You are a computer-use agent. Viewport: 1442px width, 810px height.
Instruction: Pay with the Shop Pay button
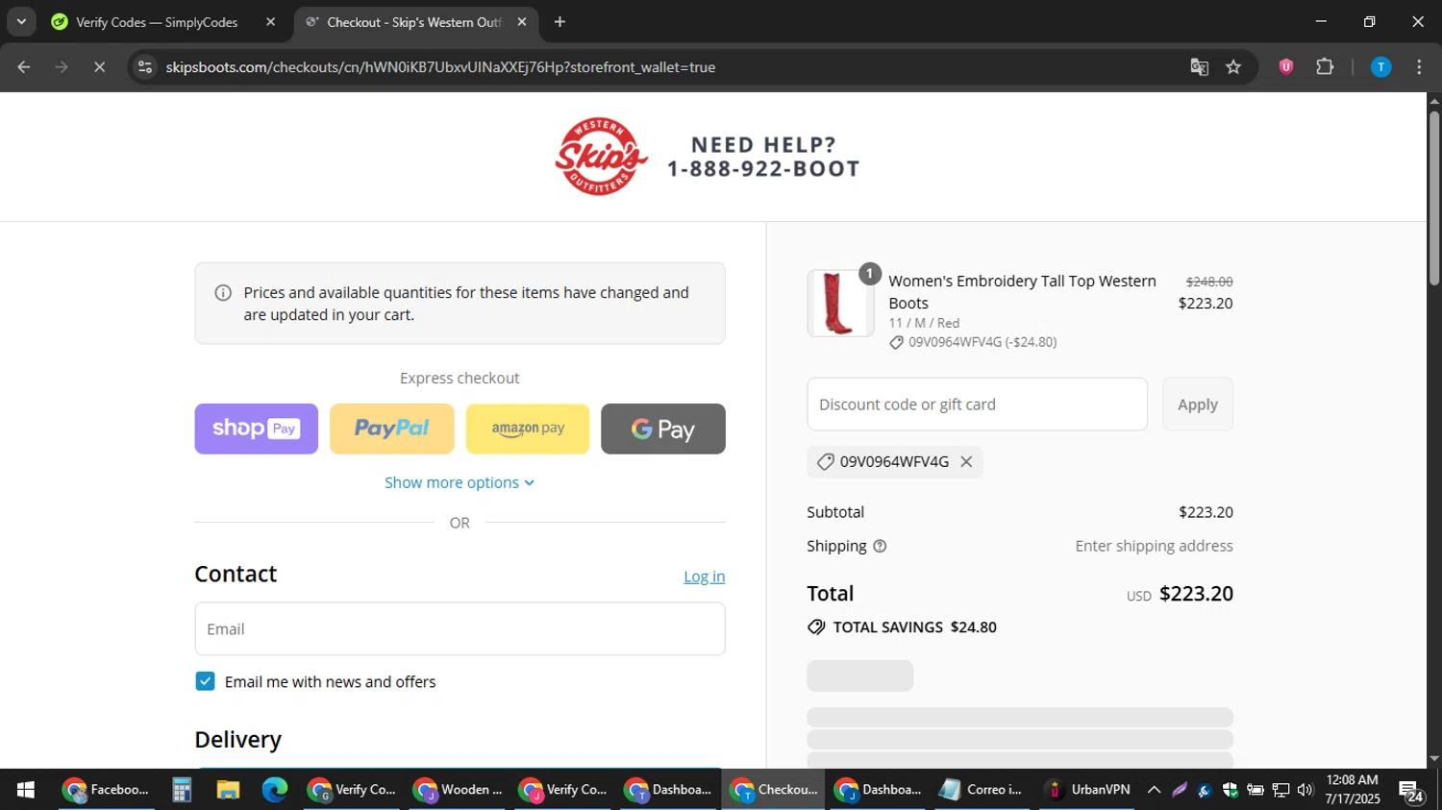coord(256,429)
